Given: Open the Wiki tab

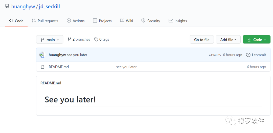Looking at the screenshot, I should tap(126, 21).
